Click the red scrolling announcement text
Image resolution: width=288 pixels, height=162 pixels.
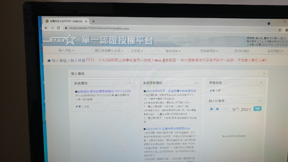(176, 60)
